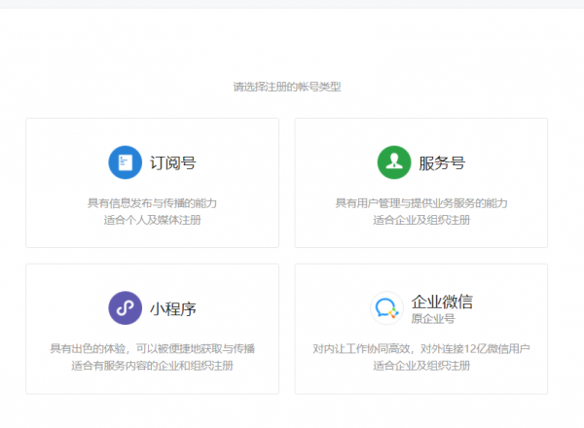
Task: Click the green 服务号 person icon
Action: point(393,162)
